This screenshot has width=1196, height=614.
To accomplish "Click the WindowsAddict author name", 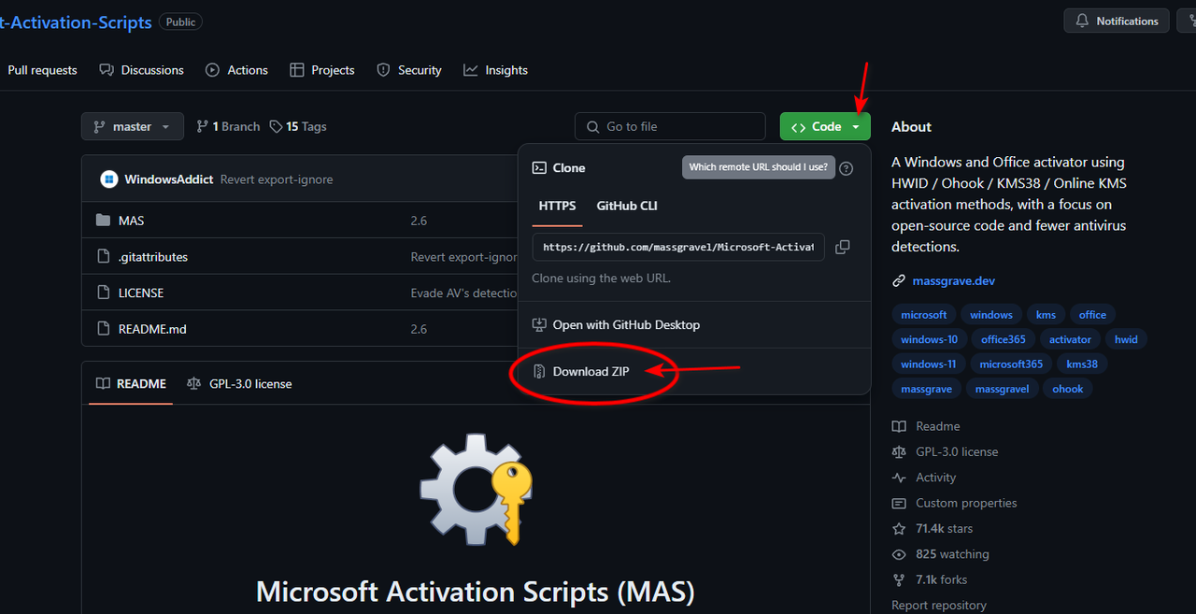I will (x=169, y=179).
